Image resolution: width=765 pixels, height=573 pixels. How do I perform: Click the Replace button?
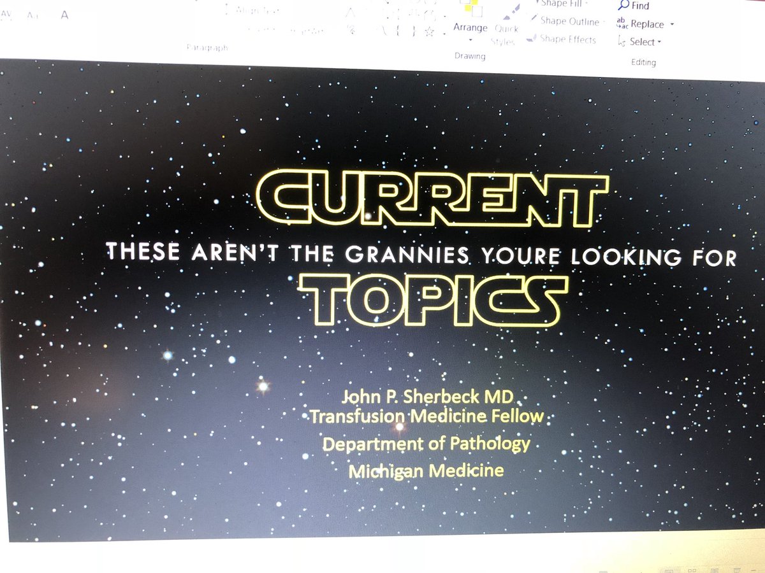641,24
